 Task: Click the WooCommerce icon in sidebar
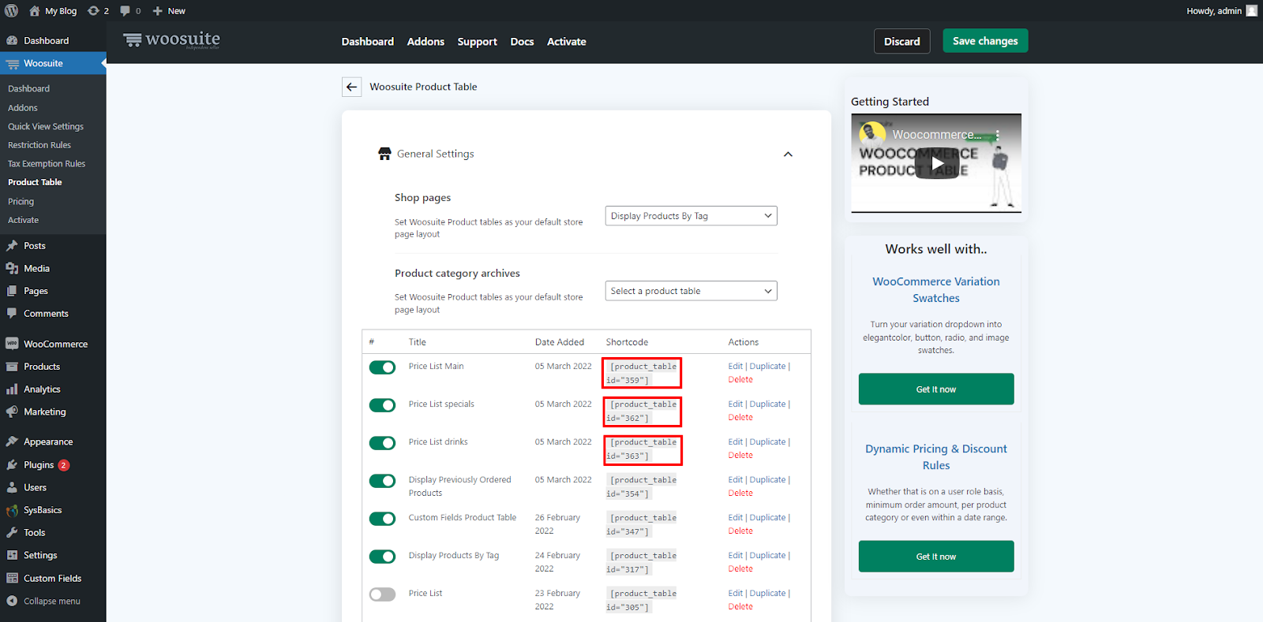pos(12,344)
